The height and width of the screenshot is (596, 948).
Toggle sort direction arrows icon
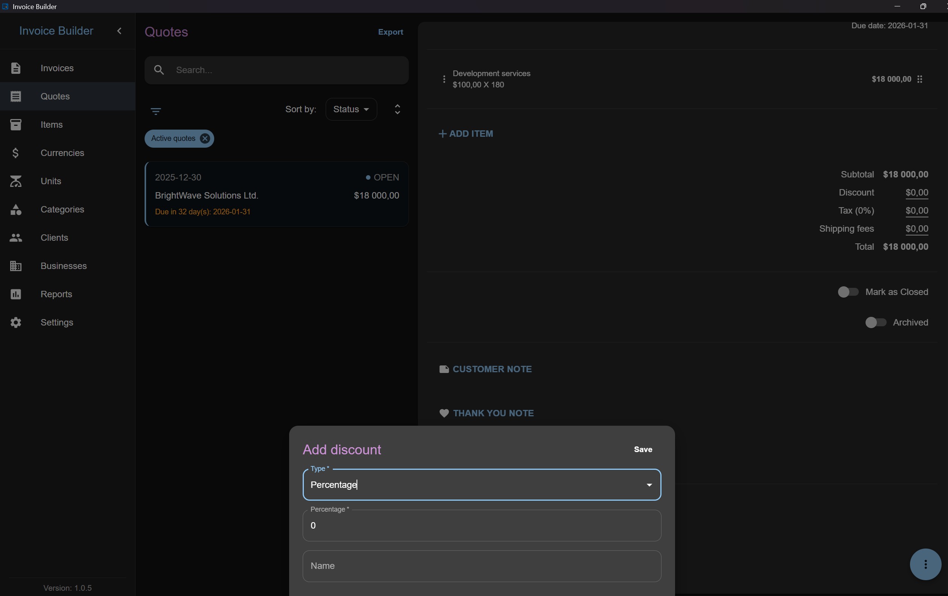click(x=397, y=109)
